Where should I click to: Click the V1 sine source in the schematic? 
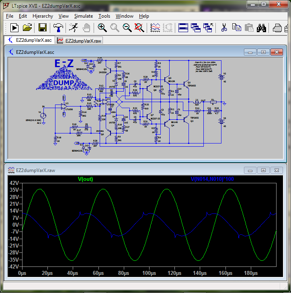pos(43,116)
